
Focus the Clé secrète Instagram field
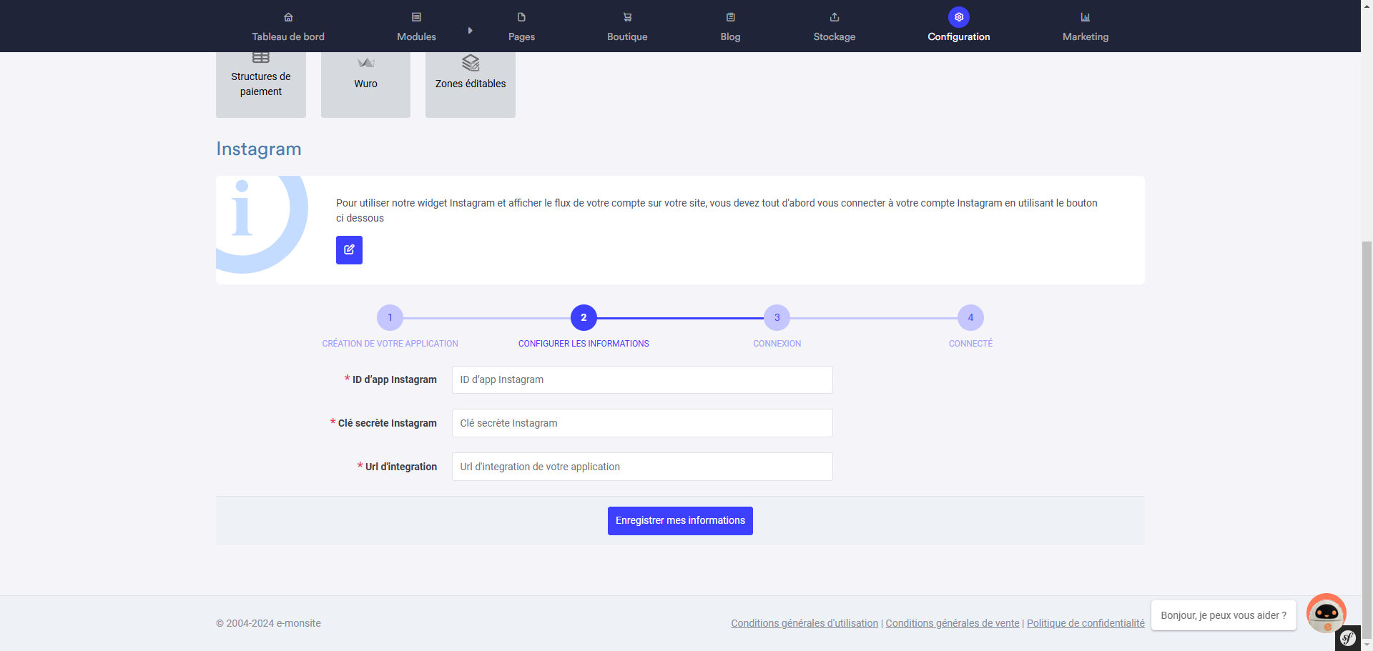coord(642,423)
